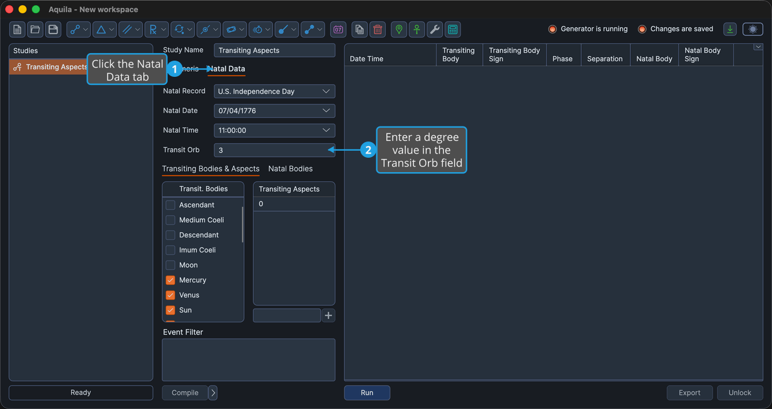Open the purple calendar icon
Screen dimensions: 772x409
coord(338,29)
